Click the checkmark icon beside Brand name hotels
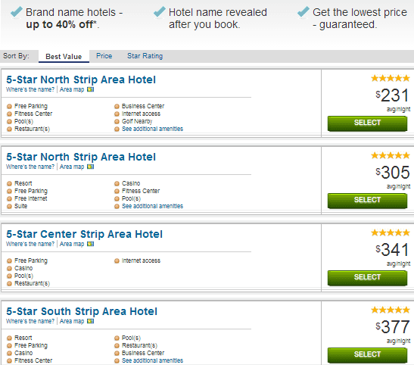 (17, 12)
